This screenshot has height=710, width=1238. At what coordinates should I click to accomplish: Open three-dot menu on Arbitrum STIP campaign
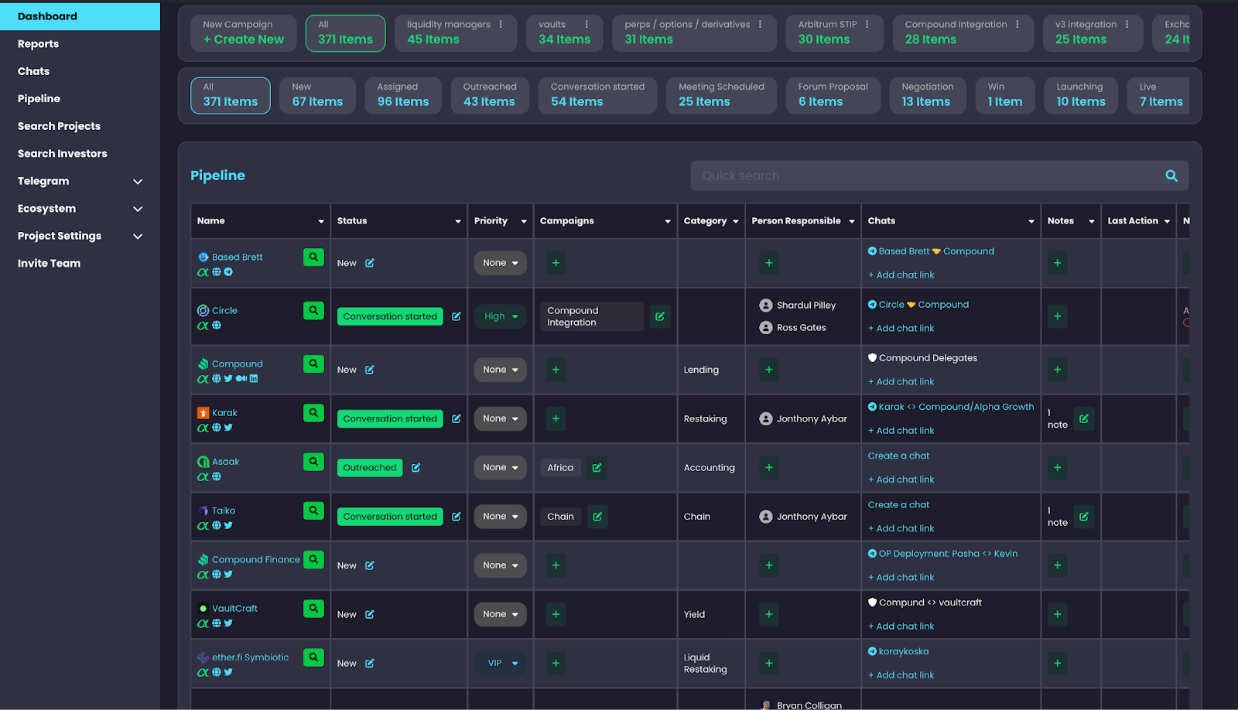867,24
